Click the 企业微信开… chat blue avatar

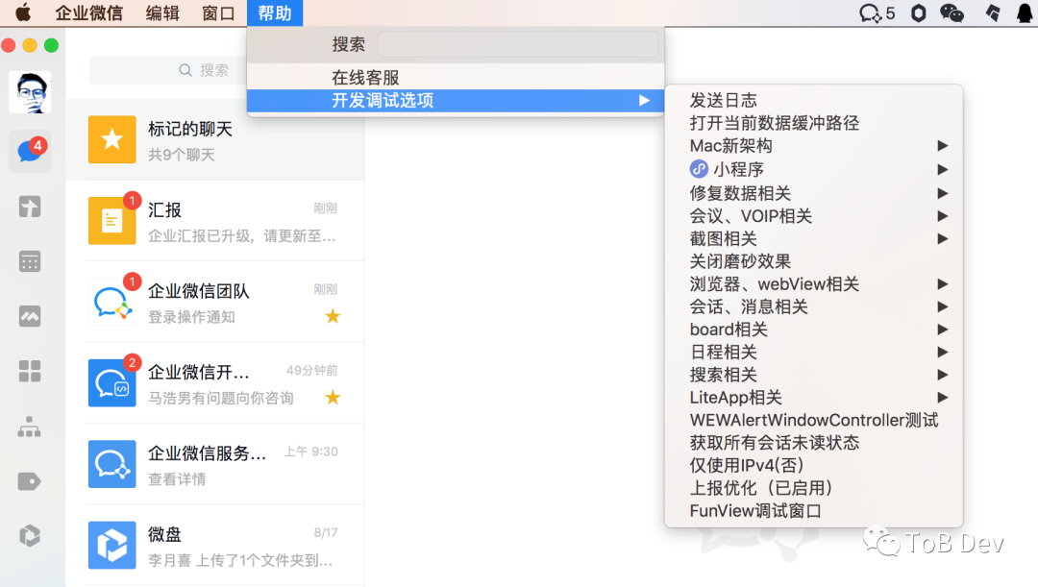coord(111,382)
